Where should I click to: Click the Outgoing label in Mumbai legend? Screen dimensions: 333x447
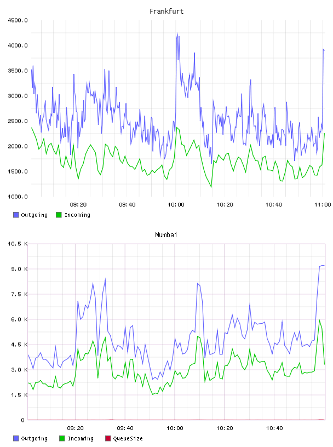click(34, 438)
